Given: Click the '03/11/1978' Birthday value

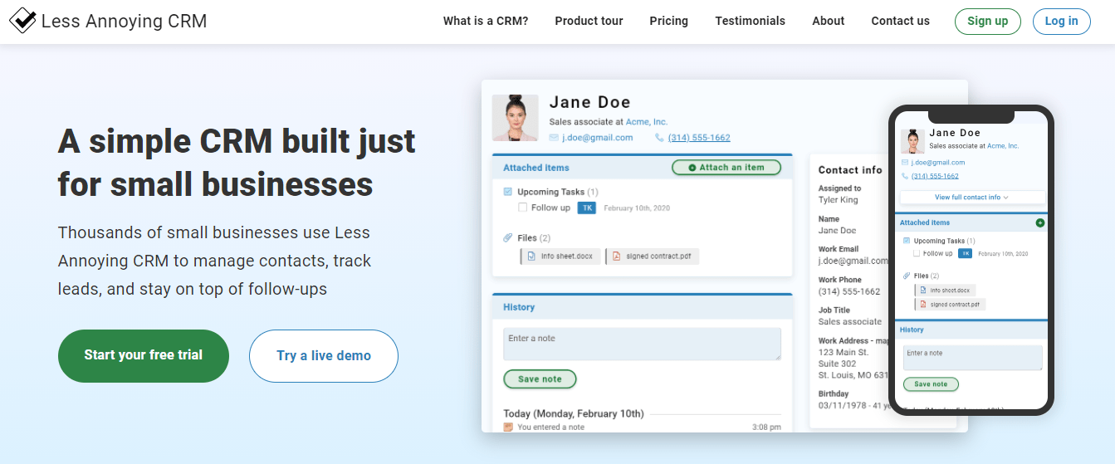Looking at the screenshot, I should coord(844,406).
